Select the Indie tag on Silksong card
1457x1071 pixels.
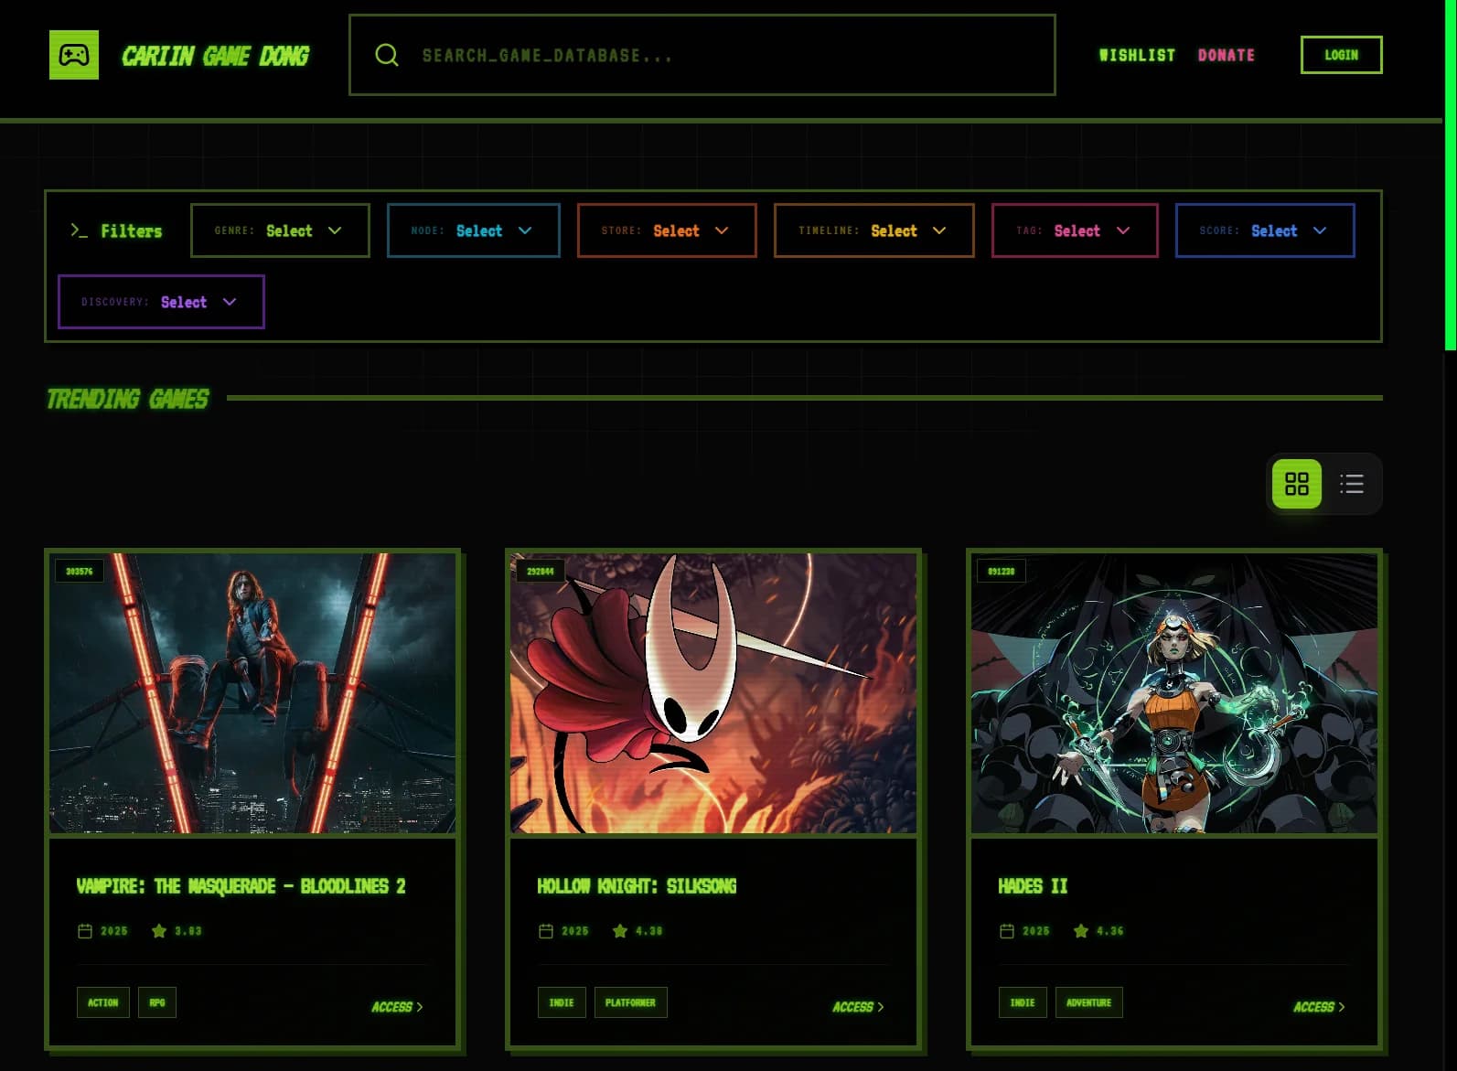tap(562, 1002)
